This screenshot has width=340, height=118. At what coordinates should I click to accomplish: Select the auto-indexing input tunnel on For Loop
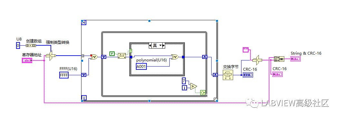82,56
